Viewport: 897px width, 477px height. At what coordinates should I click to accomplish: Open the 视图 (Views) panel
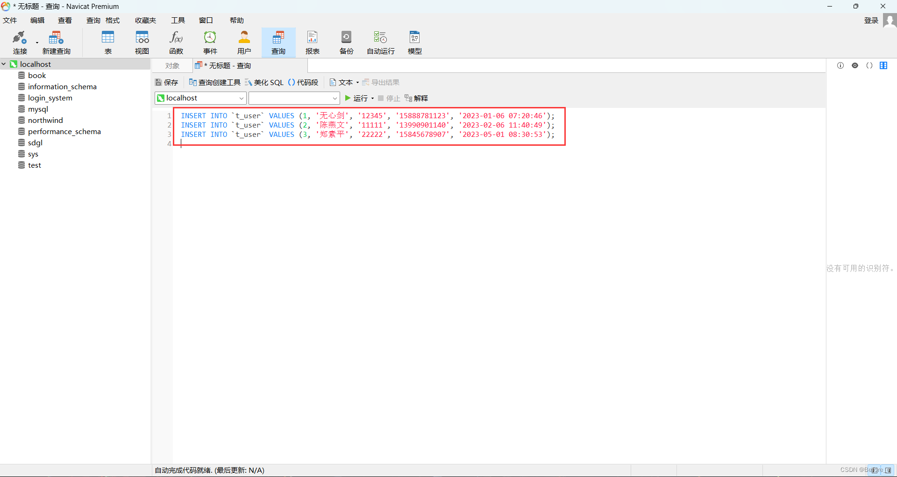pyautogui.click(x=142, y=42)
